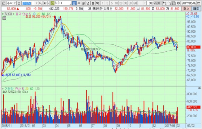Toggle the S-Oil price series legend marker
The image size is (202, 129).
[3, 14]
